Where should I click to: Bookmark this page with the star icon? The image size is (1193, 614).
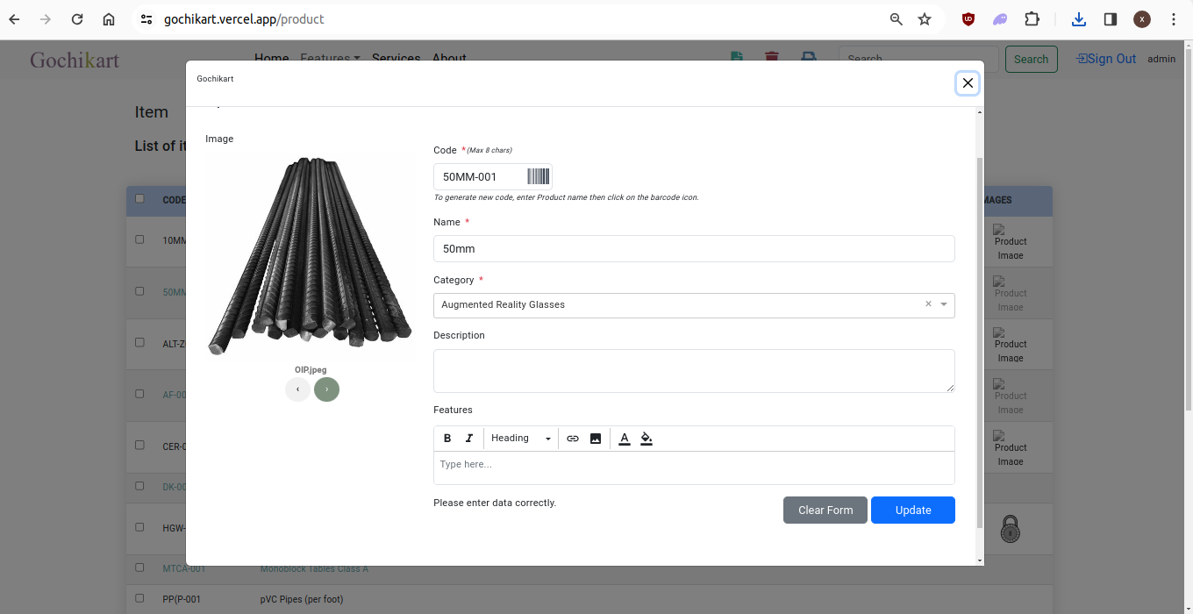click(925, 19)
